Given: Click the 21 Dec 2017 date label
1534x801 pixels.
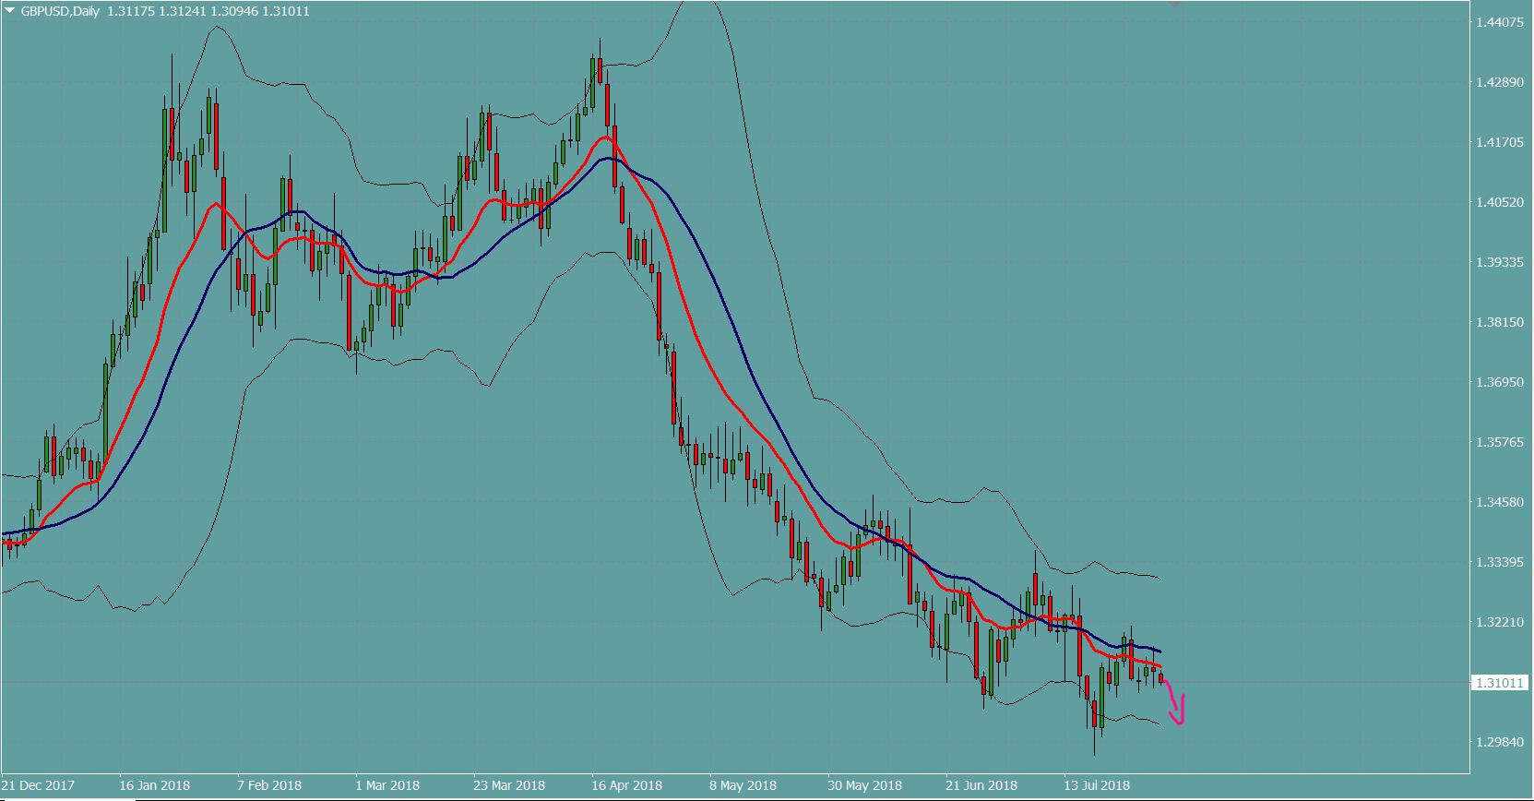Looking at the screenshot, I should [x=38, y=785].
